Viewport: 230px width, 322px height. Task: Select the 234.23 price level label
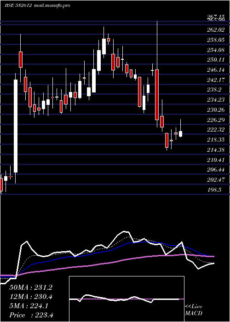click(215, 100)
